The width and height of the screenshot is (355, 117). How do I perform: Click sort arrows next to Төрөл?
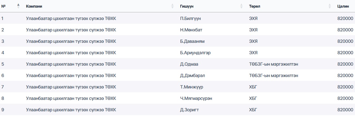click(x=330, y=6)
